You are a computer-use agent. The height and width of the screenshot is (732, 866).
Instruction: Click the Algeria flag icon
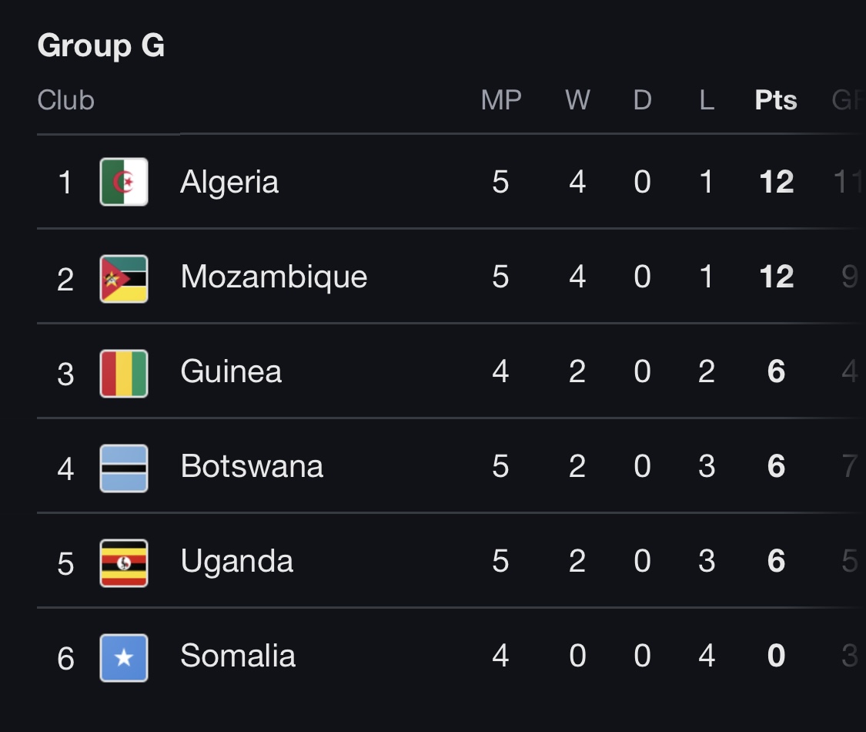(x=124, y=182)
